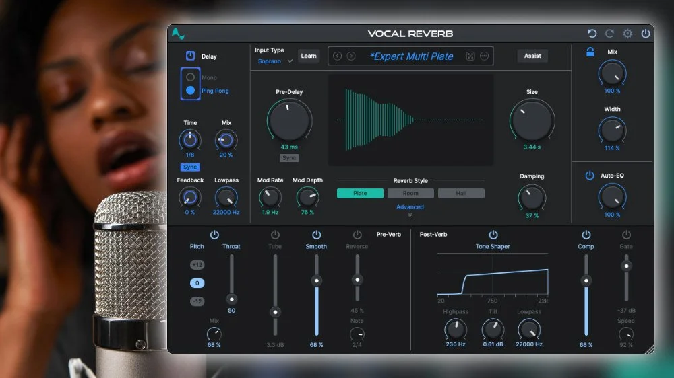The height and width of the screenshot is (378, 674).
Task: Click the Mod Rate knob
Action: (270, 197)
